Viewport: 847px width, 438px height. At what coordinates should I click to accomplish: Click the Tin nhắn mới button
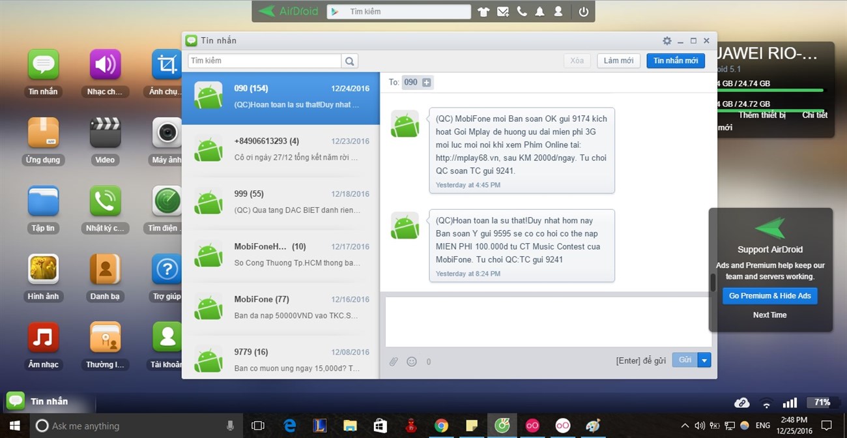click(676, 61)
